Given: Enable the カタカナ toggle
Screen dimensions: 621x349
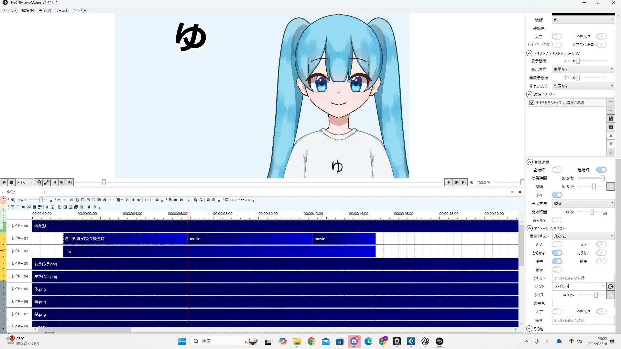Looking at the screenshot, I should click(601, 253).
